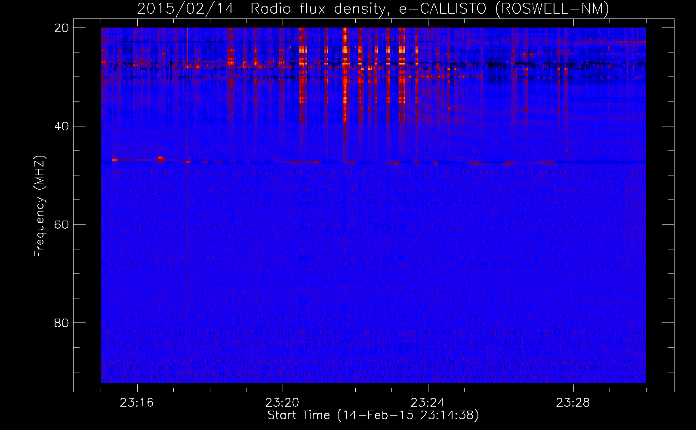Click the frequency tick label '40'
Screen dimensions: 696x430
[62, 126]
